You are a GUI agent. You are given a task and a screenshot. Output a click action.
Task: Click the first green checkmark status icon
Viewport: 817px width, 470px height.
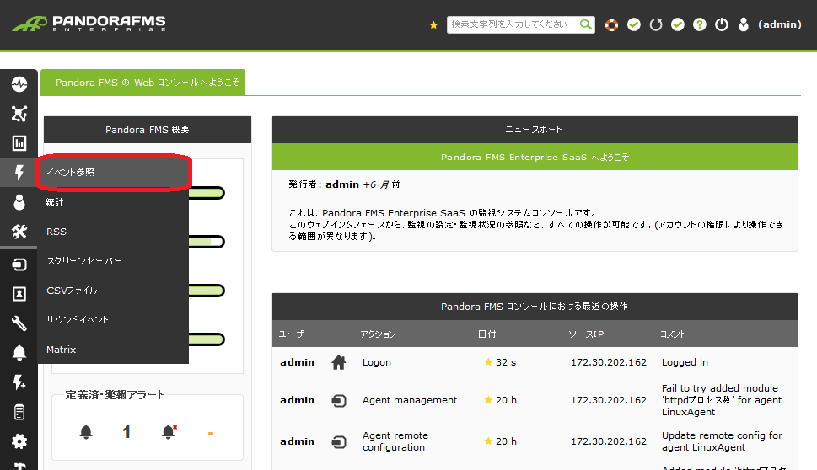[633, 24]
